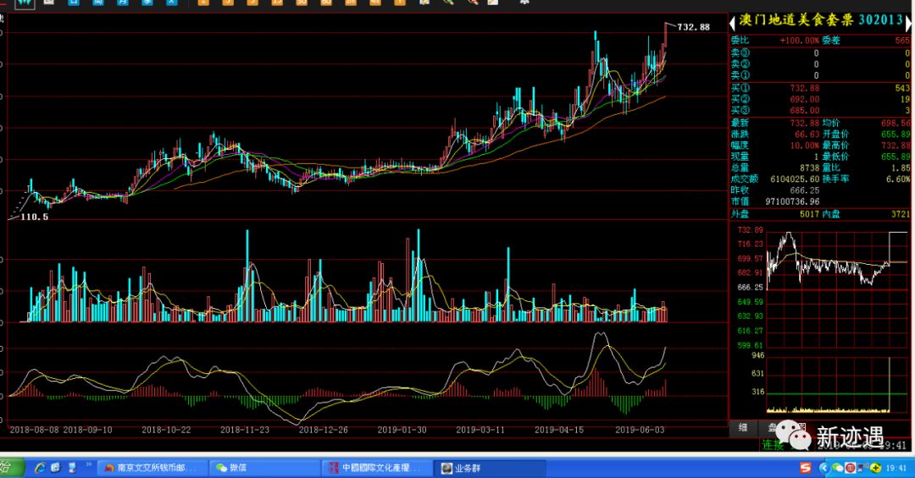This screenshot has height=478, width=915.
Task: Expand hidden system tray icons arrow
Action: coord(824,468)
